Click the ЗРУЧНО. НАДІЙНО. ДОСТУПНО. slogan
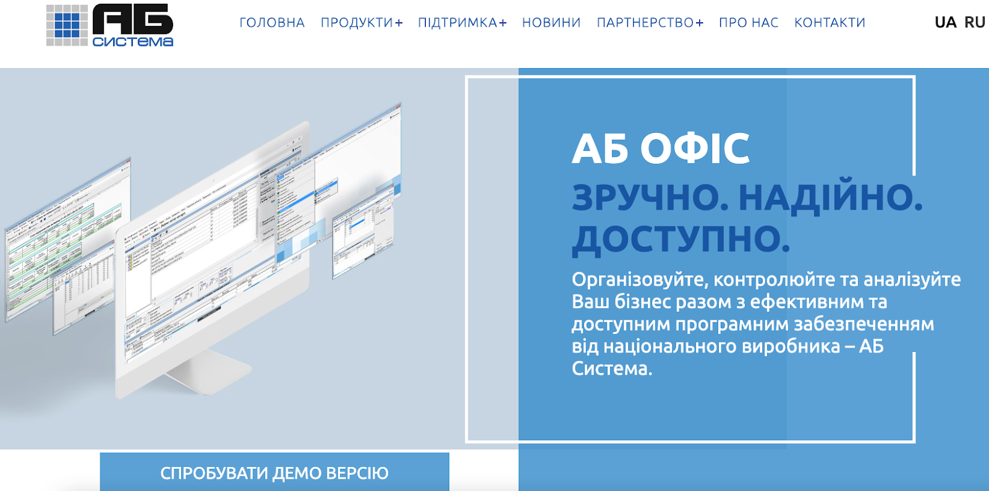The width and height of the screenshot is (989, 491). point(747,218)
